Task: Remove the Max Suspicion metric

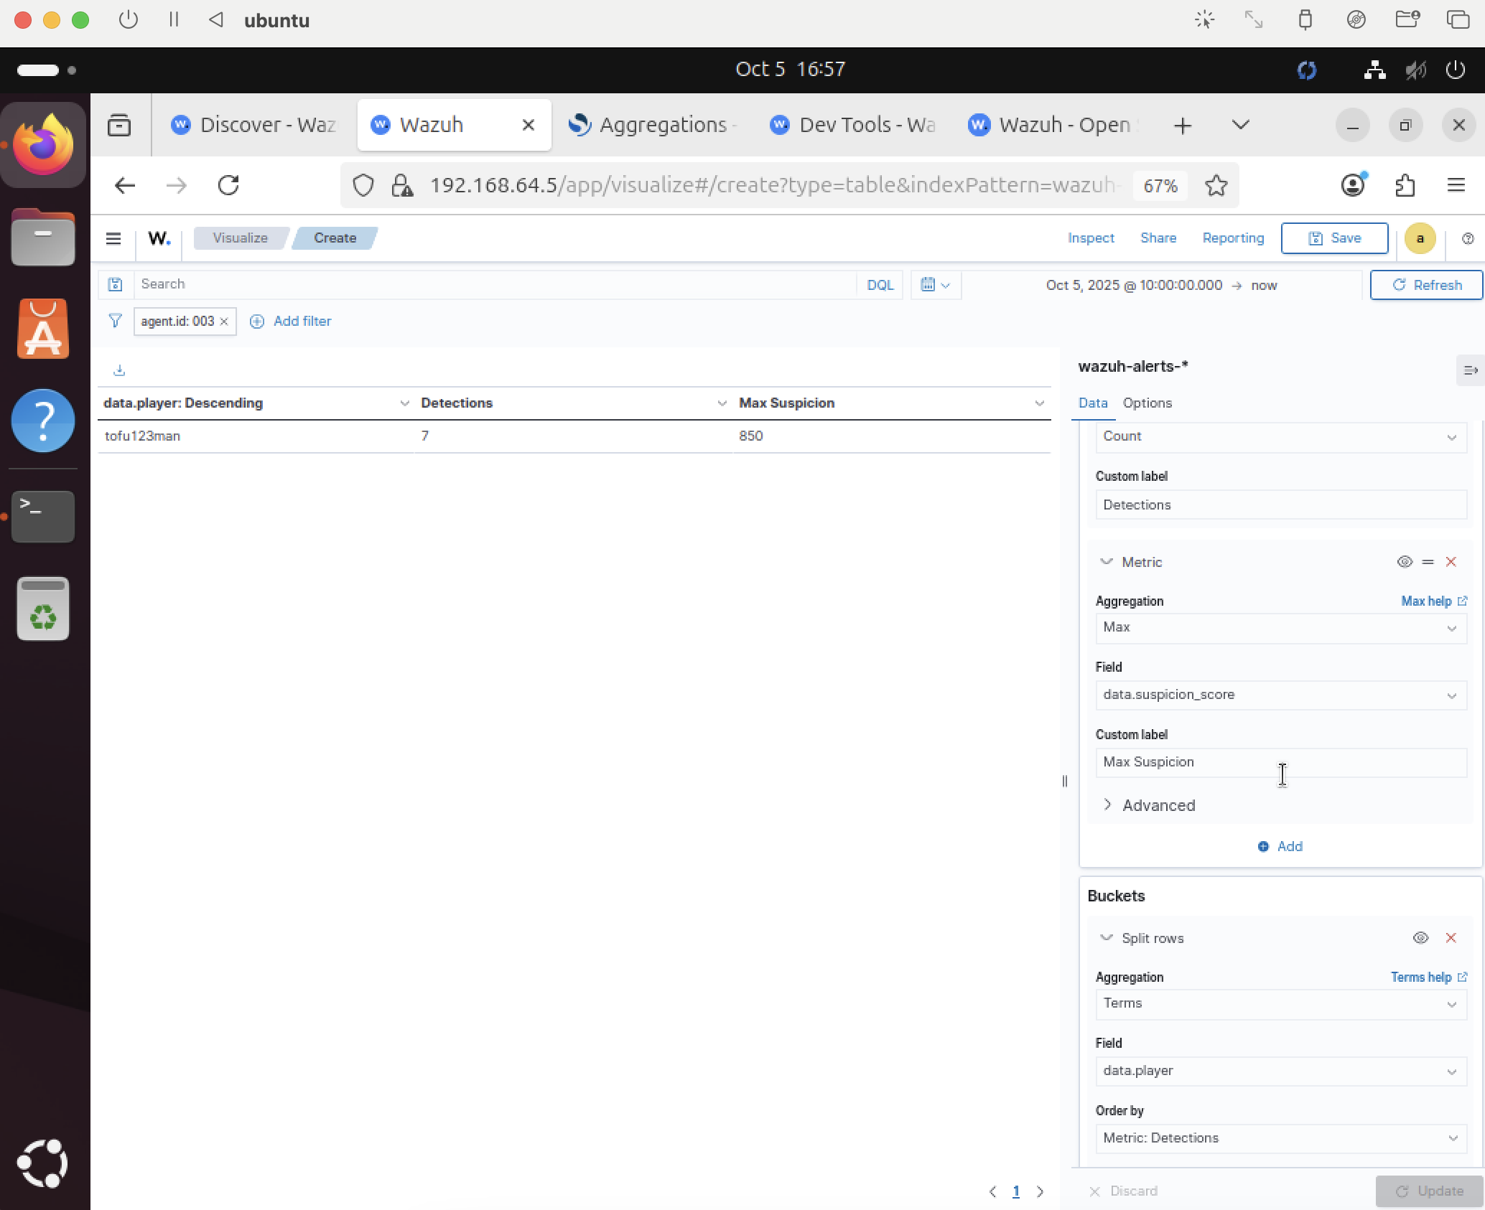Action: (x=1451, y=562)
